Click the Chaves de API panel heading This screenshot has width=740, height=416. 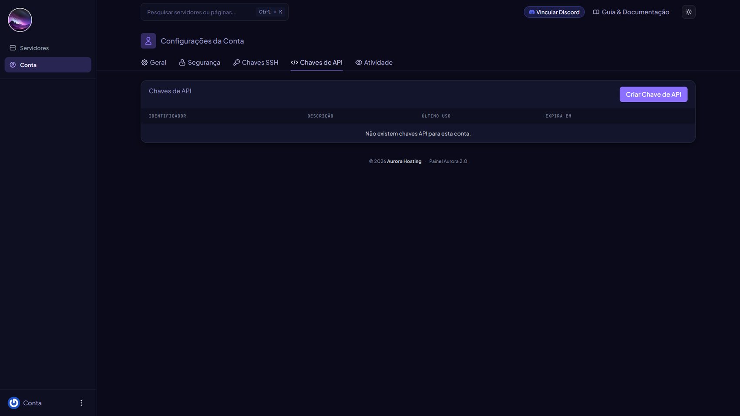[170, 91]
